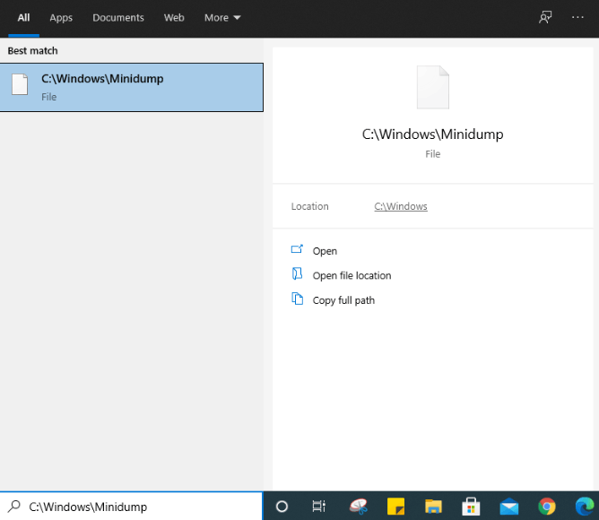599x520 pixels.
Task: Open Mail app from taskbar
Action: click(x=508, y=507)
